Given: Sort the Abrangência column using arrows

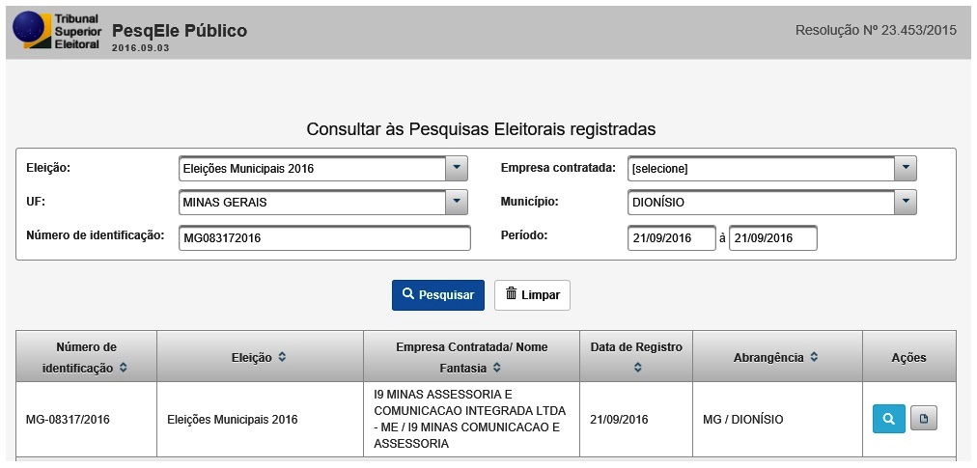Looking at the screenshot, I should tap(814, 357).
